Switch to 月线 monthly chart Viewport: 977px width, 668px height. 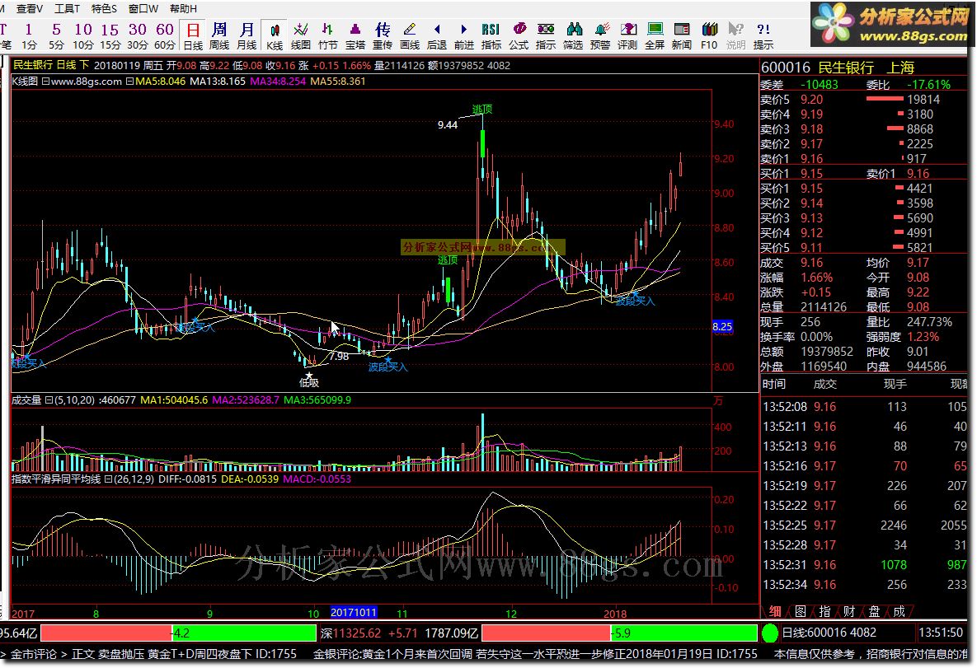[247, 35]
